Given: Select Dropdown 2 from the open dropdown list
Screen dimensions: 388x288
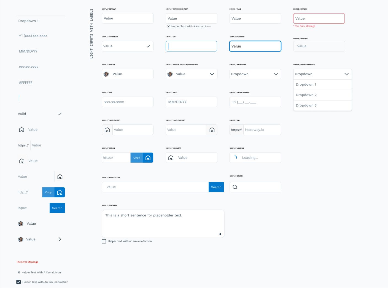Looking at the screenshot, I should coord(306,95).
